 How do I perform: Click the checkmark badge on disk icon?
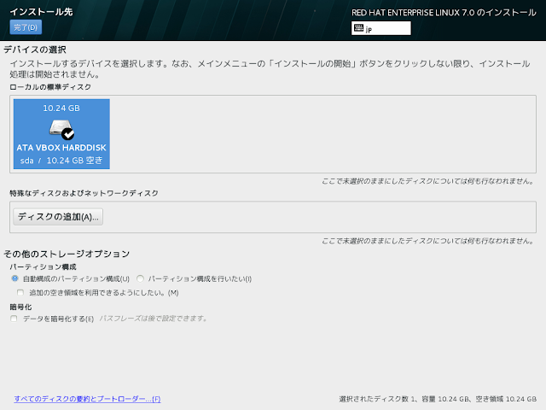pyautogui.click(x=67, y=134)
